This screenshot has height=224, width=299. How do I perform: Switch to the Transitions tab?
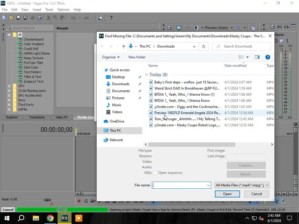(x=36, y=117)
